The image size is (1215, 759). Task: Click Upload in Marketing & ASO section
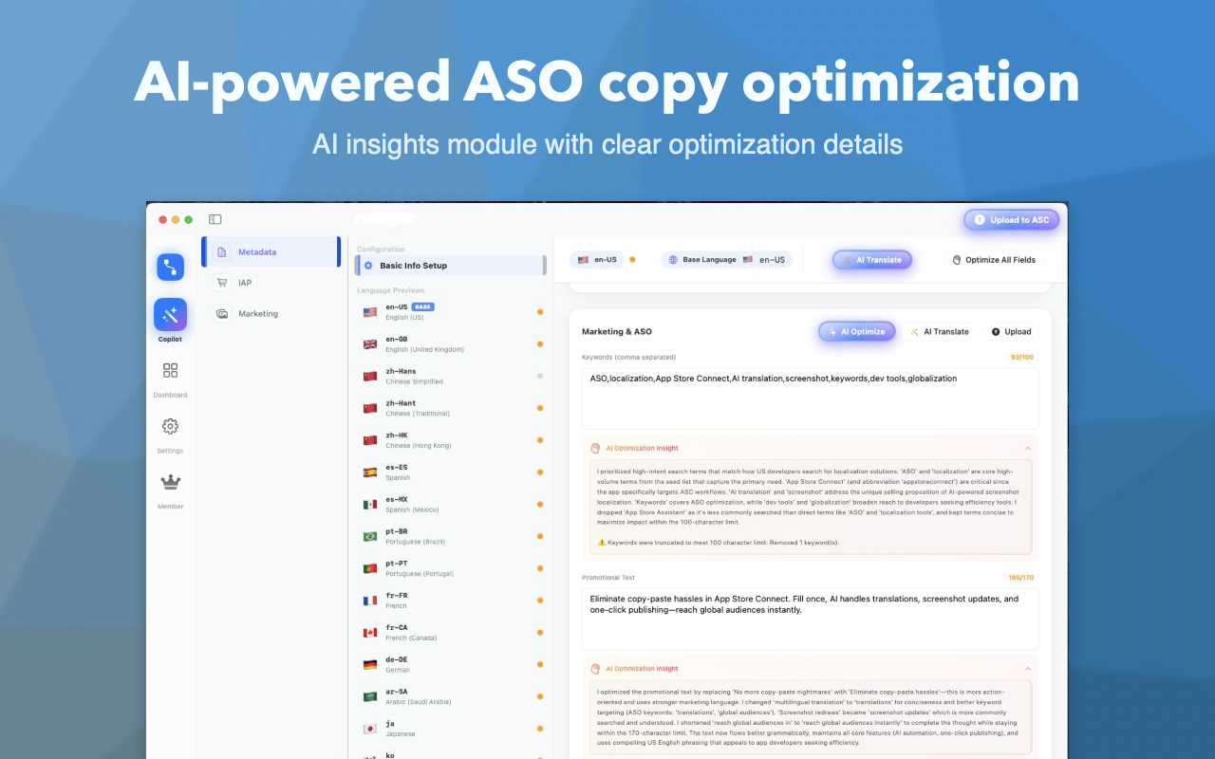(1012, 331)
